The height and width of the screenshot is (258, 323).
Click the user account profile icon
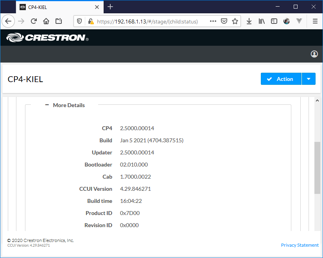click(x=314, y=54)
